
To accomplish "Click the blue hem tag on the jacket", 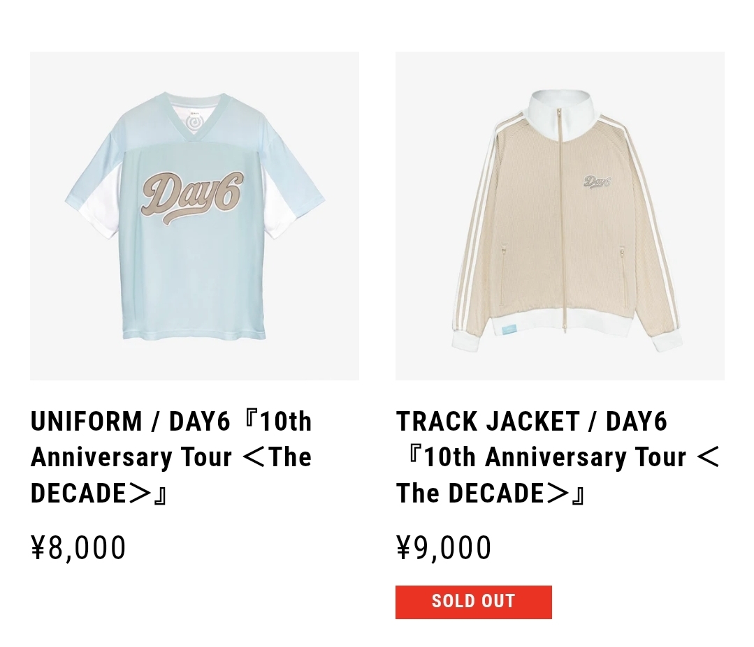I will point(509,329).
